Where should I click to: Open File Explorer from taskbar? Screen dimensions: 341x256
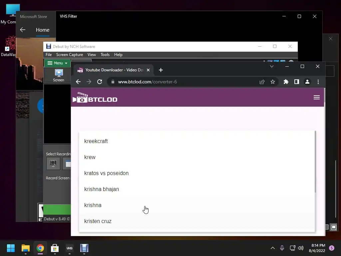(25, 248)
